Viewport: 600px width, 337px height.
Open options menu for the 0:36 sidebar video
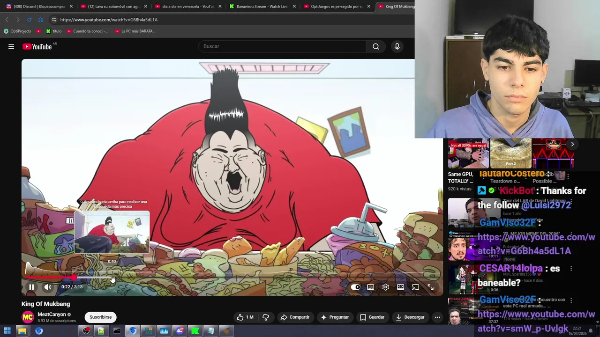point(571,269)
